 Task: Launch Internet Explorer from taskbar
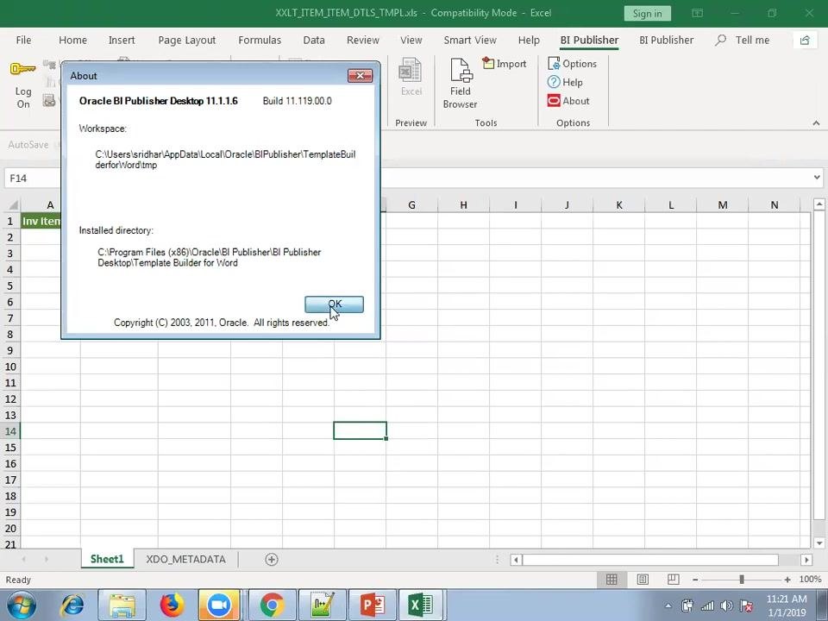point(72,605)
